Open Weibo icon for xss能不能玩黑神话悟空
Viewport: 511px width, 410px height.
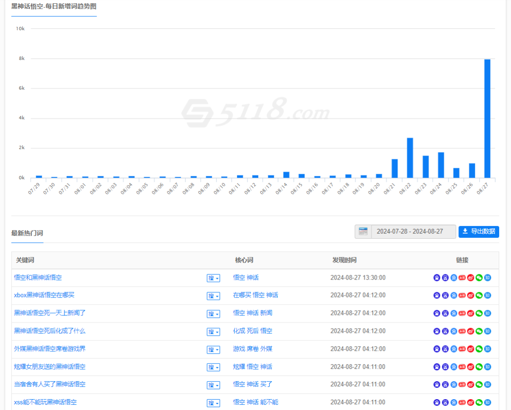(471, 402)
